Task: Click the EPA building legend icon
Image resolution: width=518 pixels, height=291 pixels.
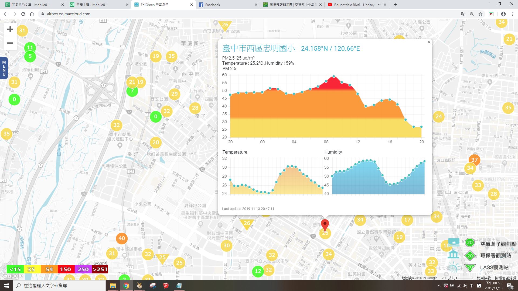Action: click(454, 254)
